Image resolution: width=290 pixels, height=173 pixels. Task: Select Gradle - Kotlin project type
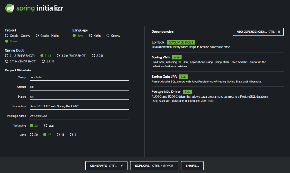(x=47, y=36)
